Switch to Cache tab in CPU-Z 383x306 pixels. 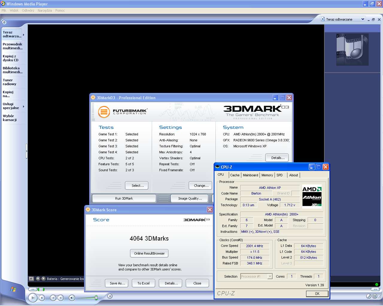pos(235,175)
